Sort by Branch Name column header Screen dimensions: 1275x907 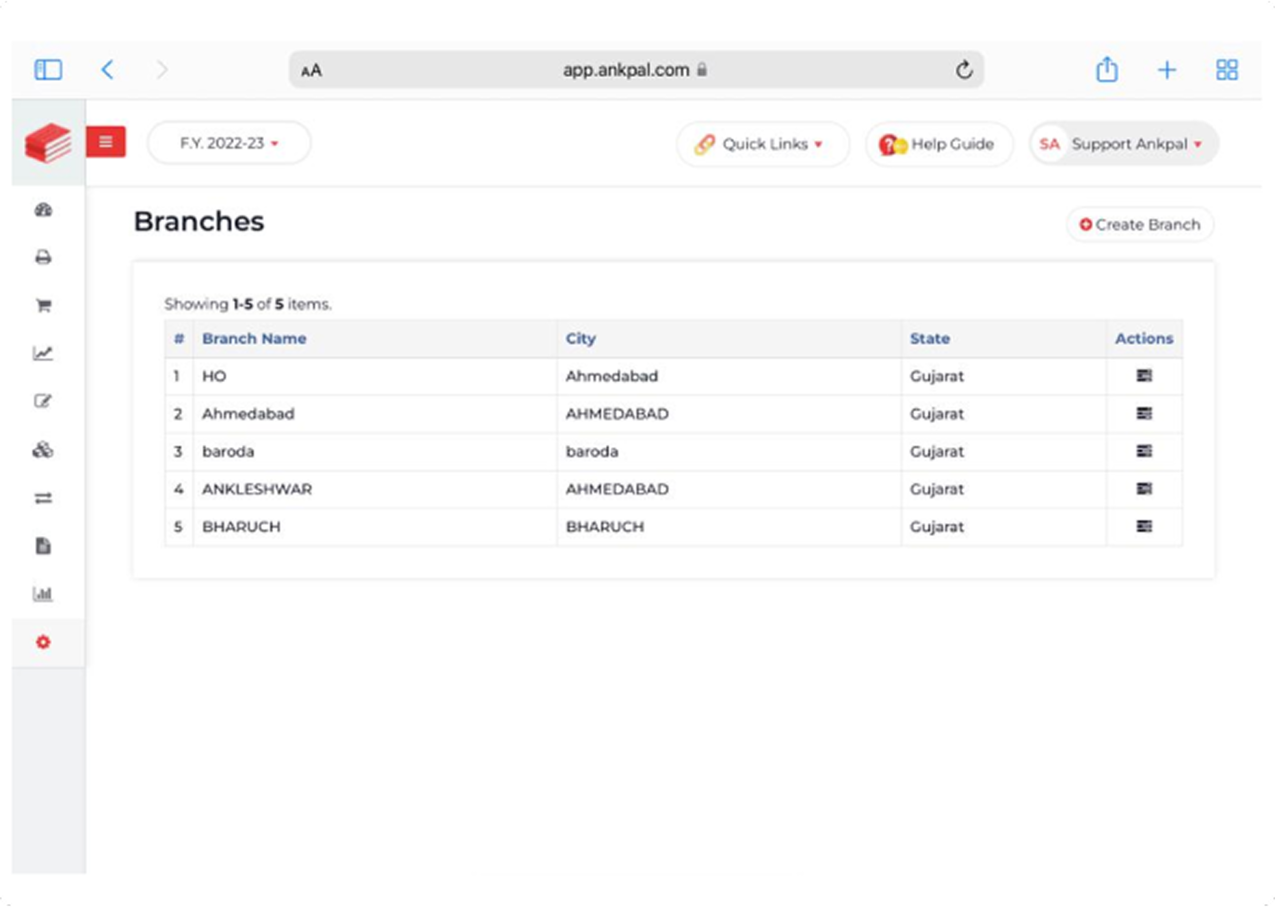tap(254, 339)
